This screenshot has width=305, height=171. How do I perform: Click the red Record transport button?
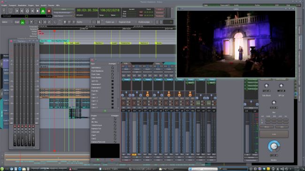pos(49,11)
